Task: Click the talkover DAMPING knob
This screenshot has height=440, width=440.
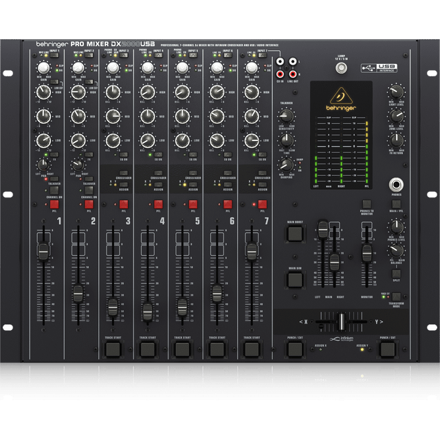Action: (x=286, y=165)
